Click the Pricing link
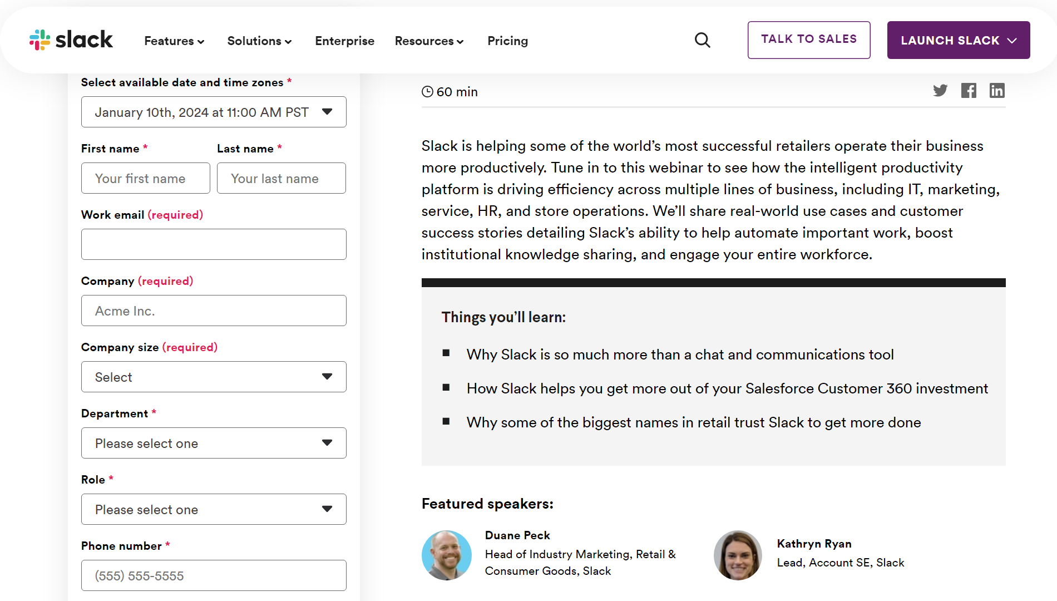The height and width of the screenshot is (601, 1057). pyautogui.click(x=507, y=41)
